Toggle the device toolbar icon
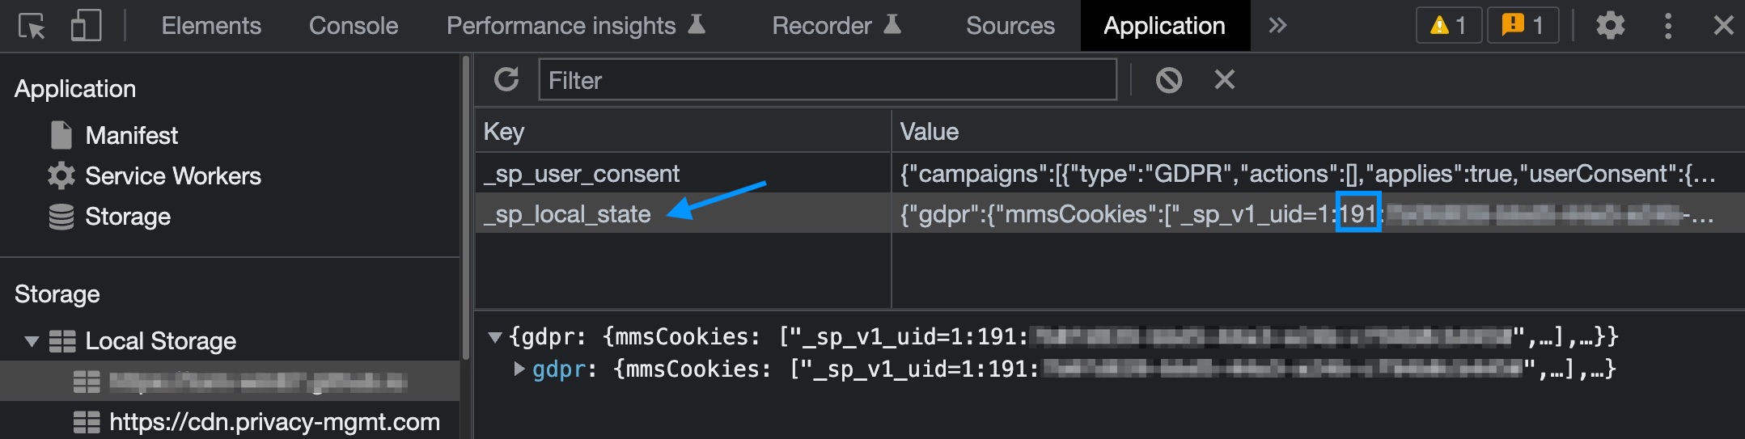 [x=86, y=26]
